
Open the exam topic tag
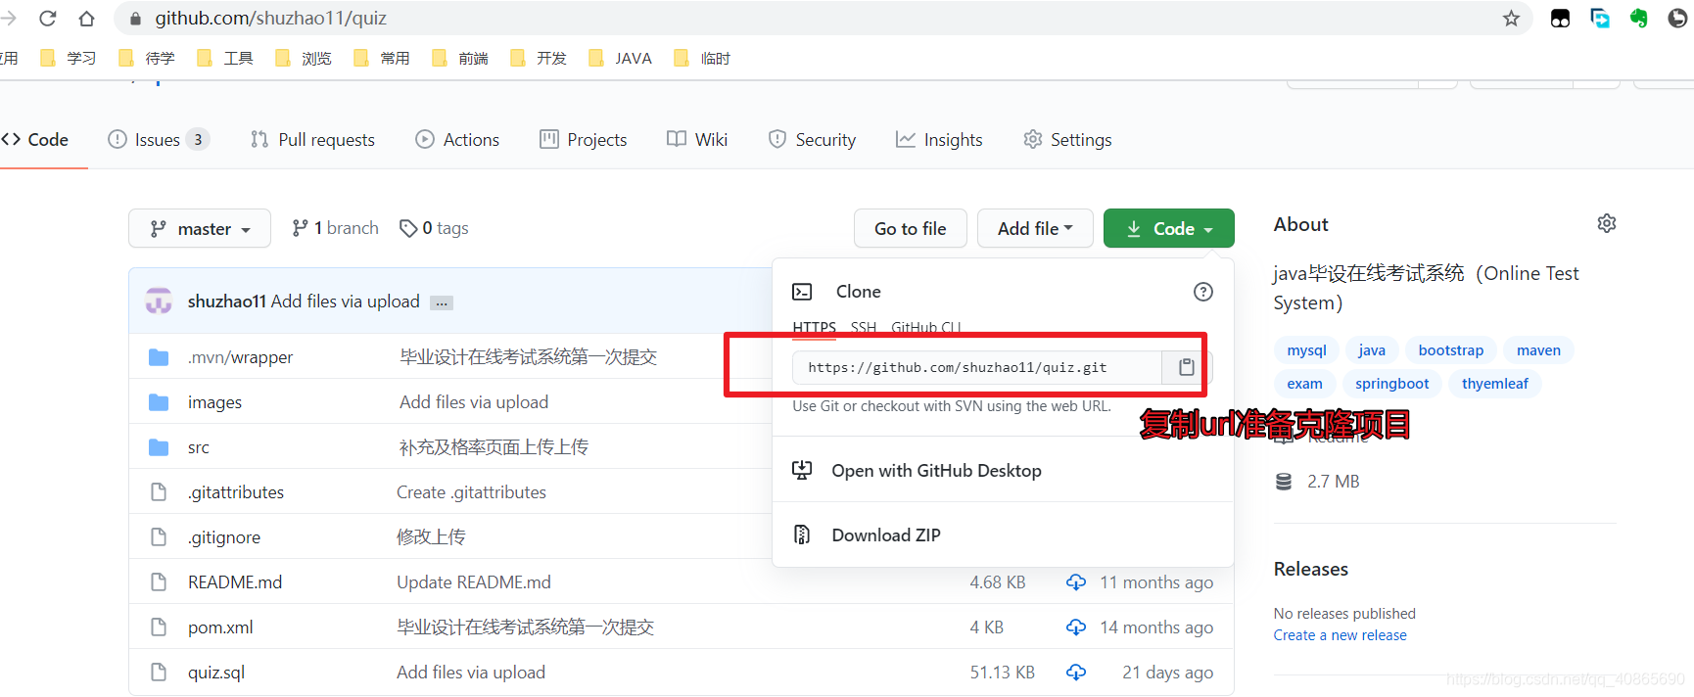(1304, 384)
